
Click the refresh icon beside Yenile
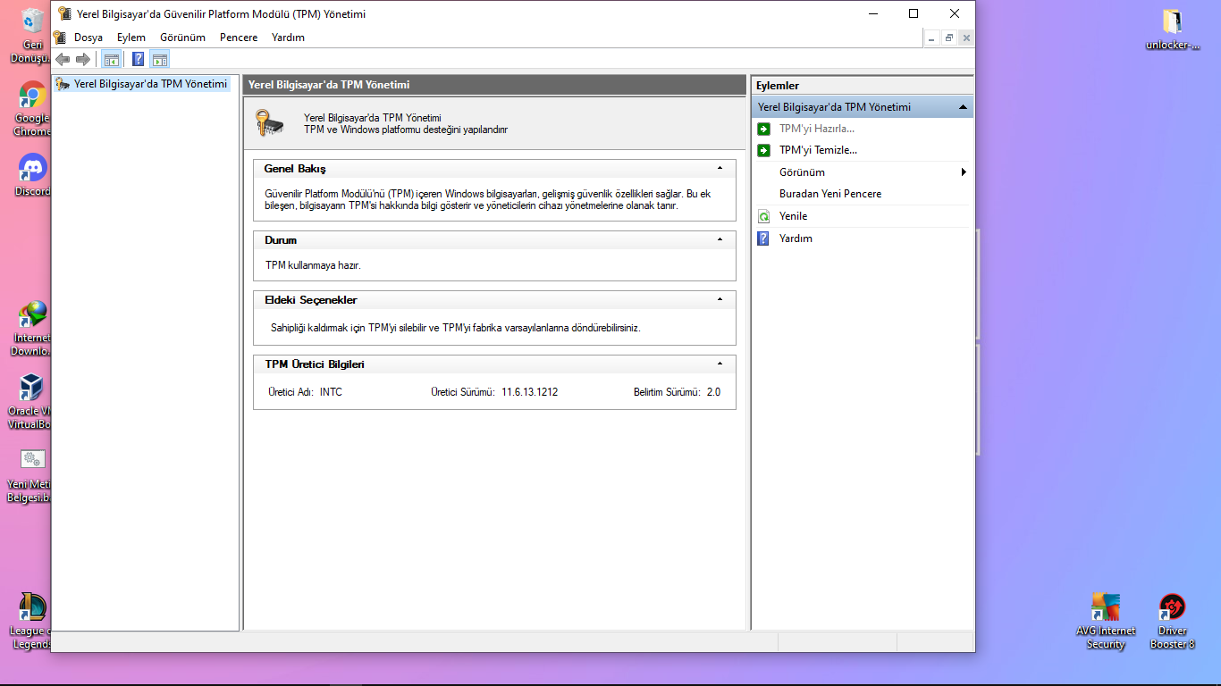click(x=763, y=216)
